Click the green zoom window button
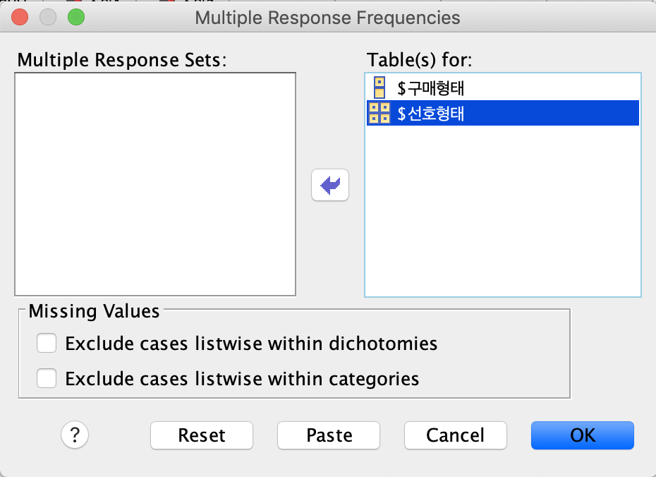Viewport: 656px width, 477px height. pos(76,17)
